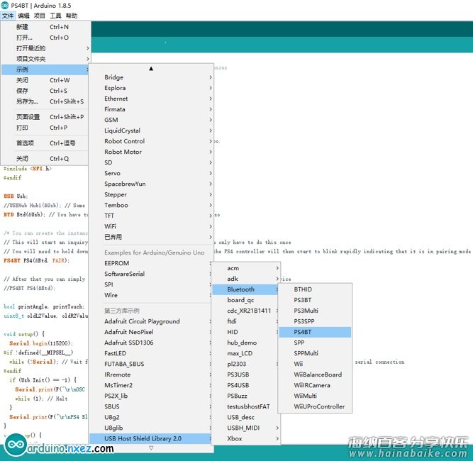Open 首选项 preferences entry
The height and width of the screenshot is (461, 473).
(45, 143)
